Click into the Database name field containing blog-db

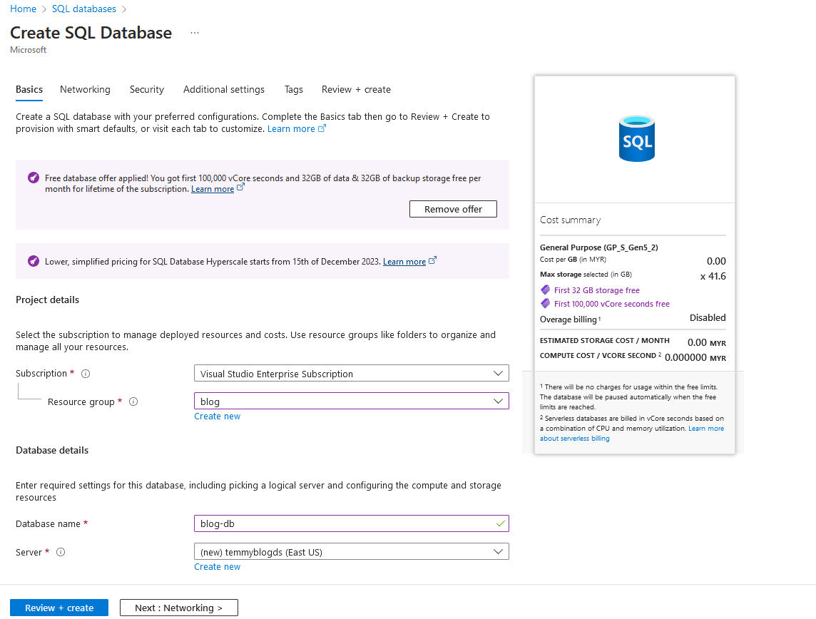pyautogui.click(x=351, y=523)
